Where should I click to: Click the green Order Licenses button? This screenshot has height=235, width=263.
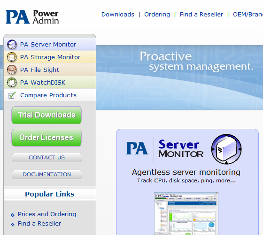(46, 138)
